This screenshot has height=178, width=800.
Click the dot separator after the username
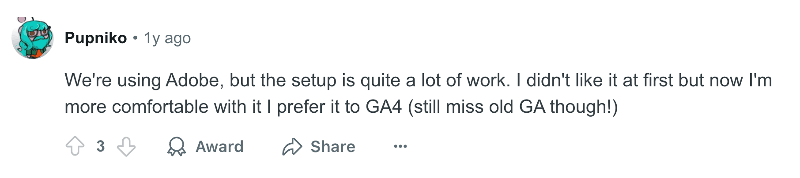tap(136, 38)
